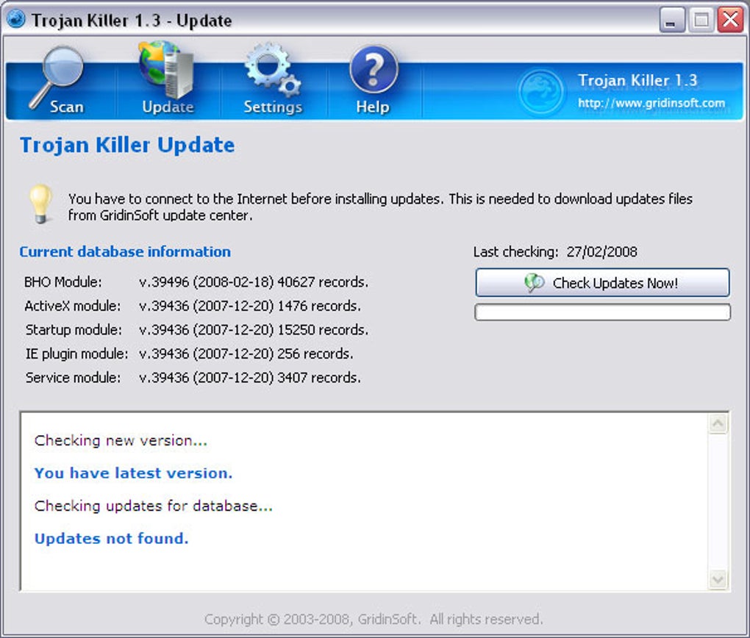Click the light bulb tip icon
750x638 pixels.
click(41, 204)
